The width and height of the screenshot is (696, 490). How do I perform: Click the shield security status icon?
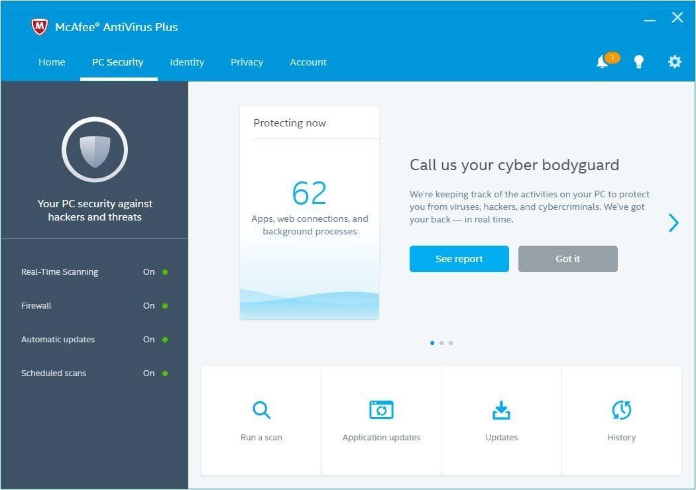point(95,150)
